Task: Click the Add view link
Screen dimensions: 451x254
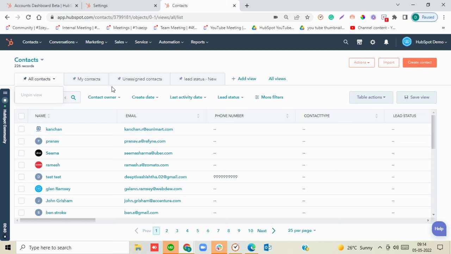Action: [244, 79]
